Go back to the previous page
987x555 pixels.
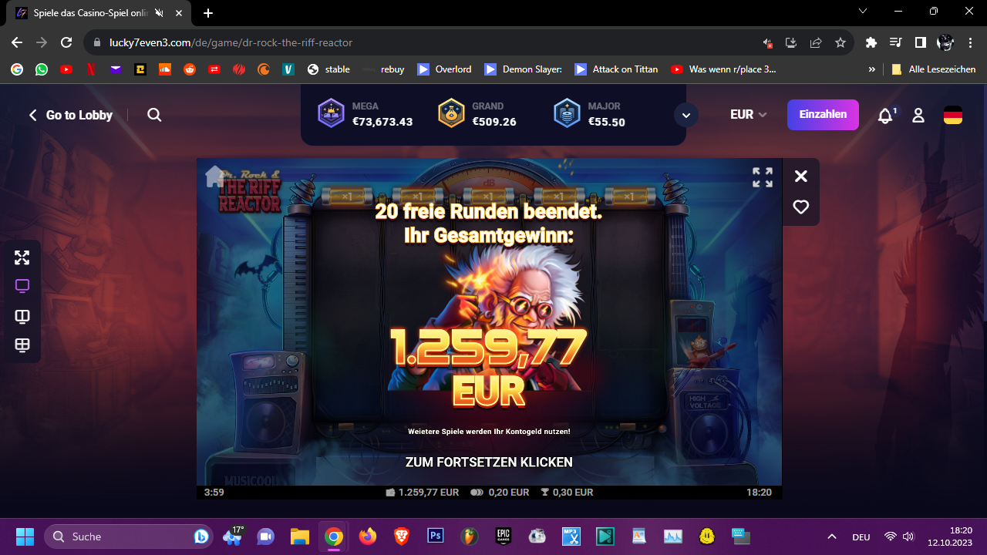click(17, 42)
